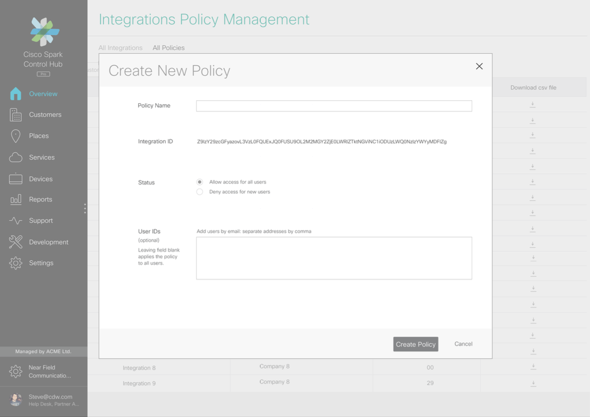Click the Overview home icon

pyautogui.click(x=16, y=93)
